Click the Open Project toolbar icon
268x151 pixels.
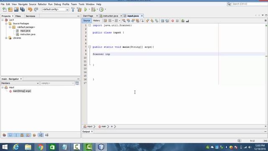point(16,9)
